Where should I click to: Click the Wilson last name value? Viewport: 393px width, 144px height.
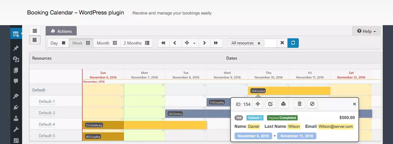click(x=294, y=126)
